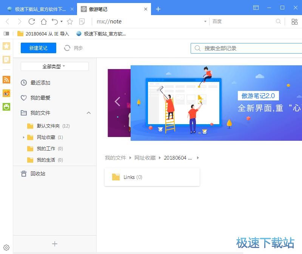
Task: Select 最近添加 in the note sidebar
Action: (x=54, y=83)
